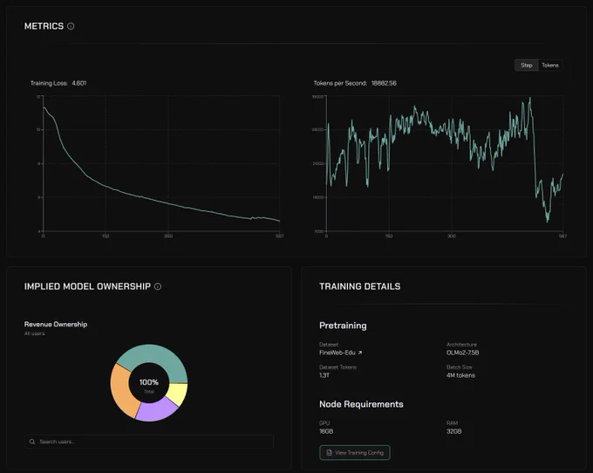Open the FineWeb-Edu dataset link
The height and width of the screenshot is (473, 593).
(x=340, y=353)
